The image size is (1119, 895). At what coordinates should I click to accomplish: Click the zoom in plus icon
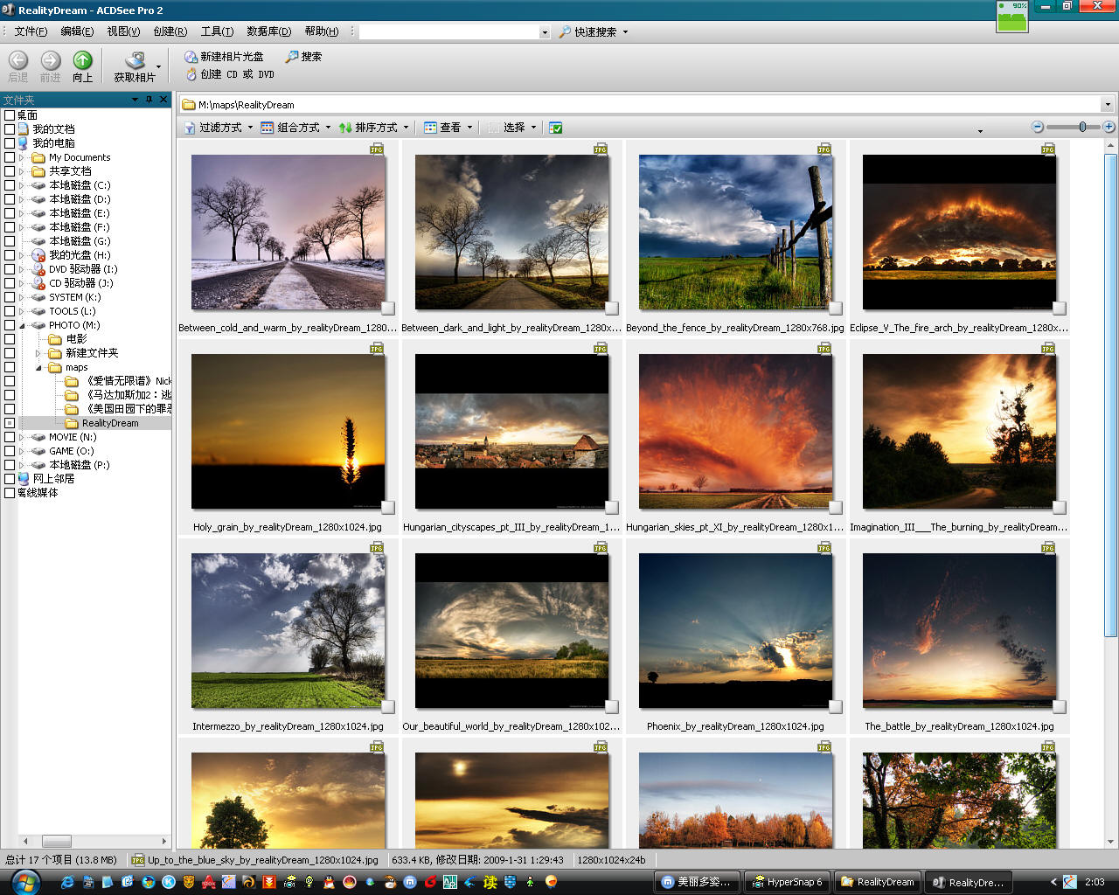[1109, 127]
